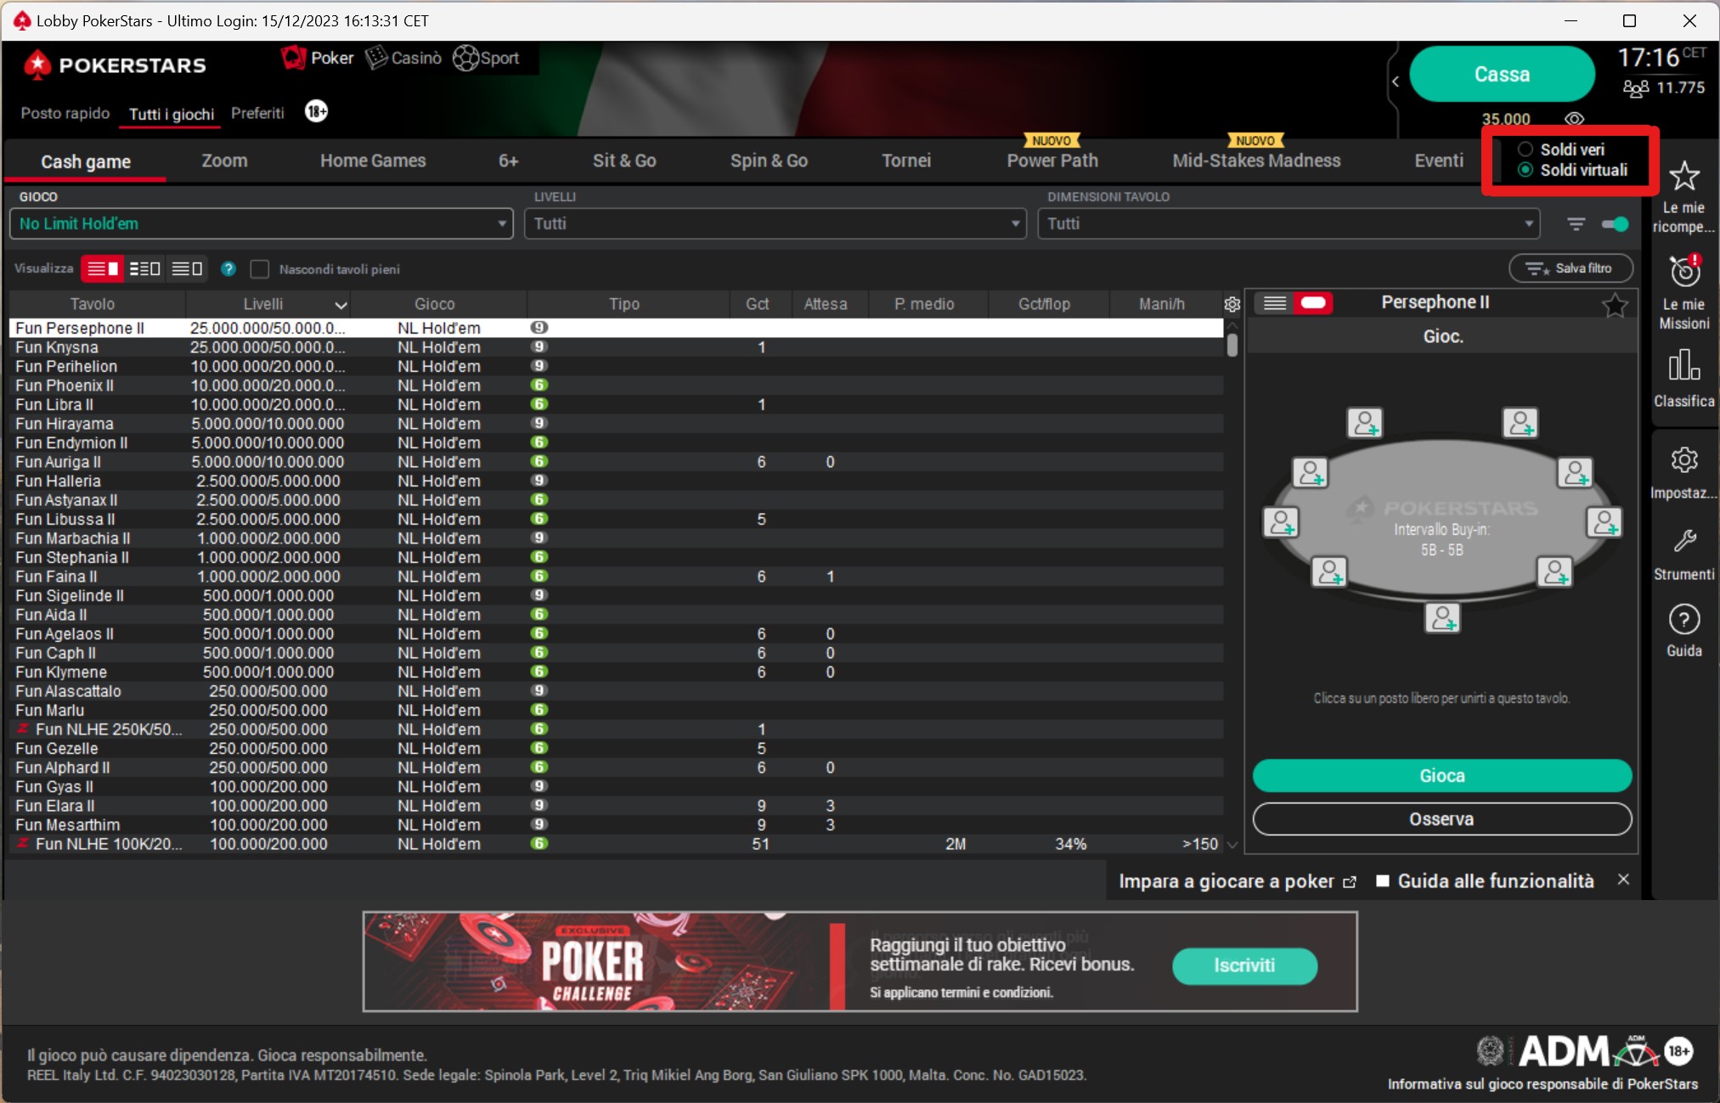Switch to the Sit & Go tab
Viewport: 1720px width, 1103px height.
[624, 160]
